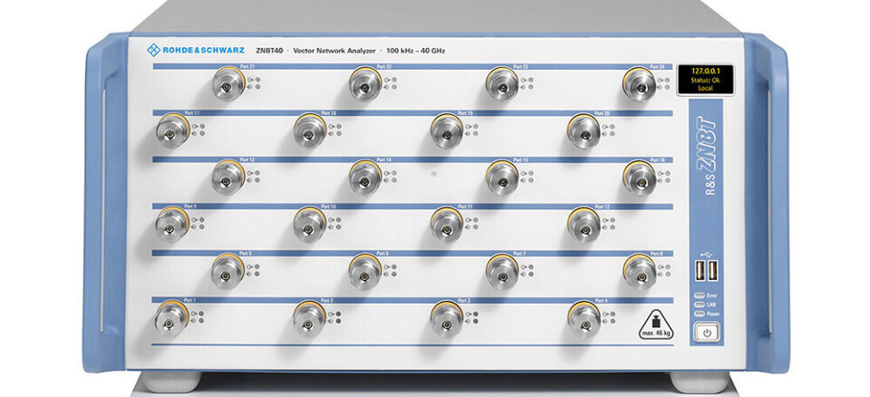Select the Port 23 connector
The height and width of the screenshot is (397, 870).
click(502, 84)
